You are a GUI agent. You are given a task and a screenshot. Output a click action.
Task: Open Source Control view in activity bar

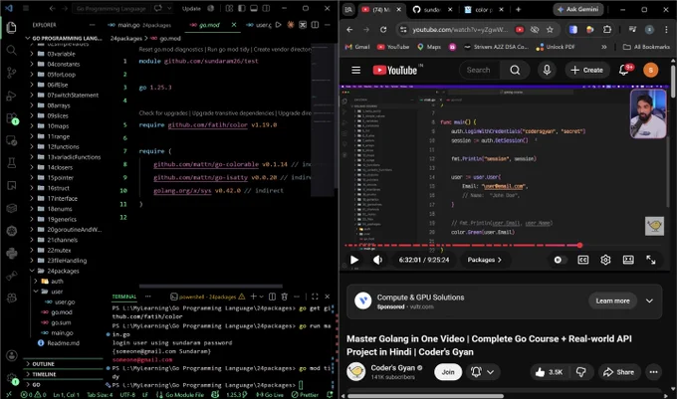tap(11, 73)
